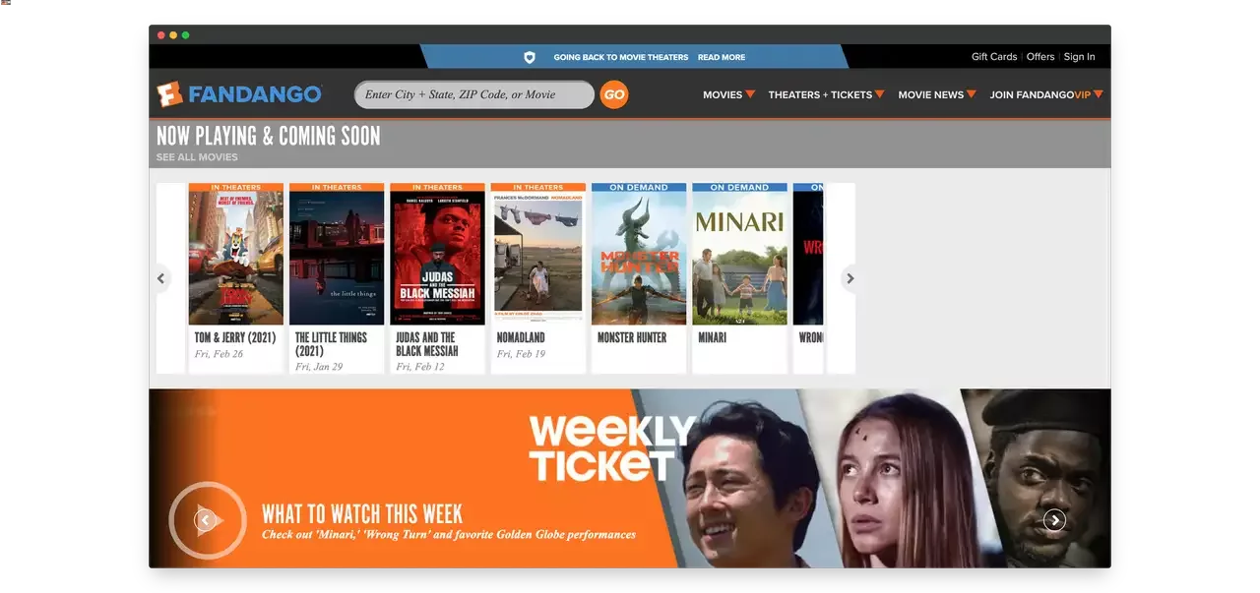Go to next hero banner slide
Screen dimensions: 1260x593
pyautogui.click(x=1054, y=520)
